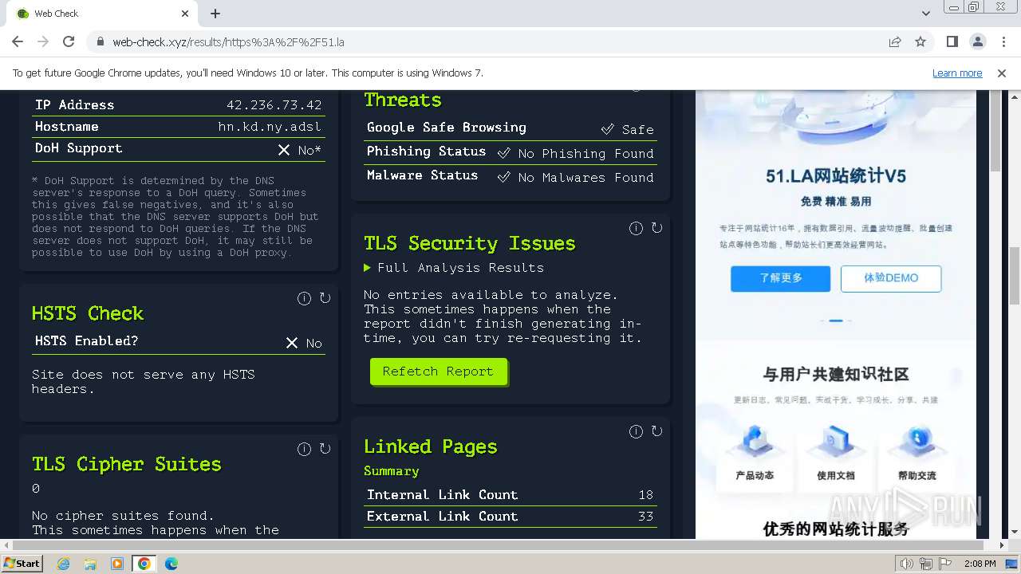Refresh the TLS Cipher Suites card
Screen dimensions: 1021x574
pos(325,449)
